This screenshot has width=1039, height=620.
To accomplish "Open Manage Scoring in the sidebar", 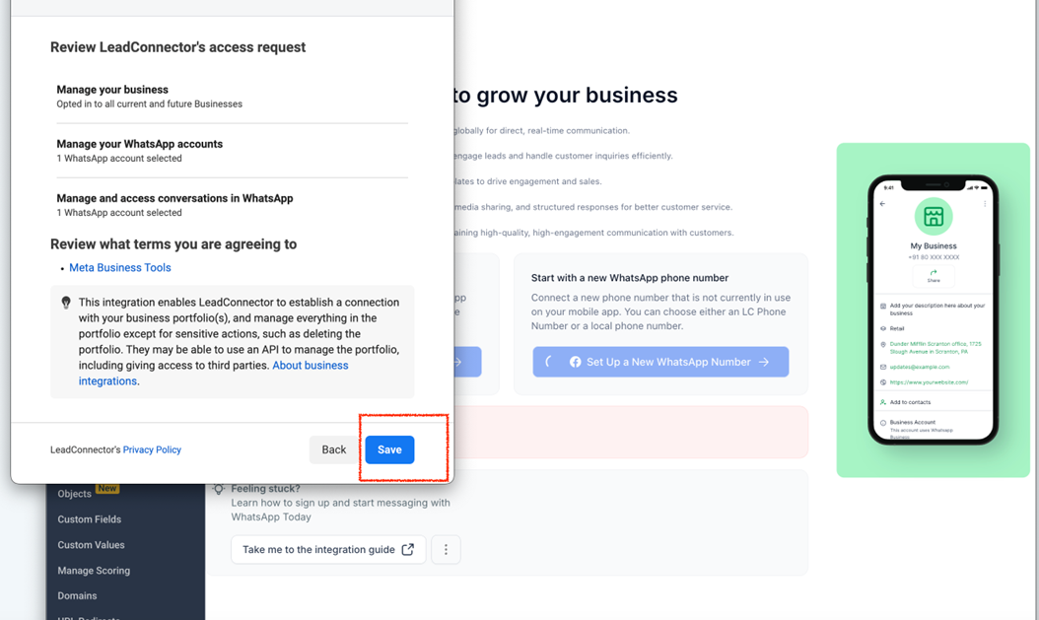I will coord(94,571).
